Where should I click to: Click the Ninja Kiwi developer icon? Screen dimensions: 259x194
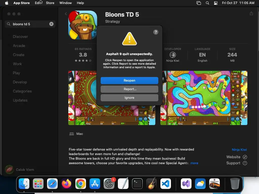(x=172, y=55)
